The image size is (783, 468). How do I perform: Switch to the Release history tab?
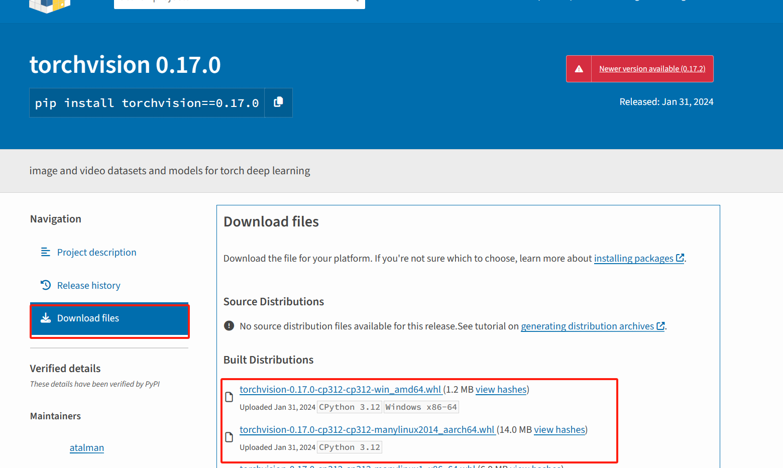(x=89, y=285)
